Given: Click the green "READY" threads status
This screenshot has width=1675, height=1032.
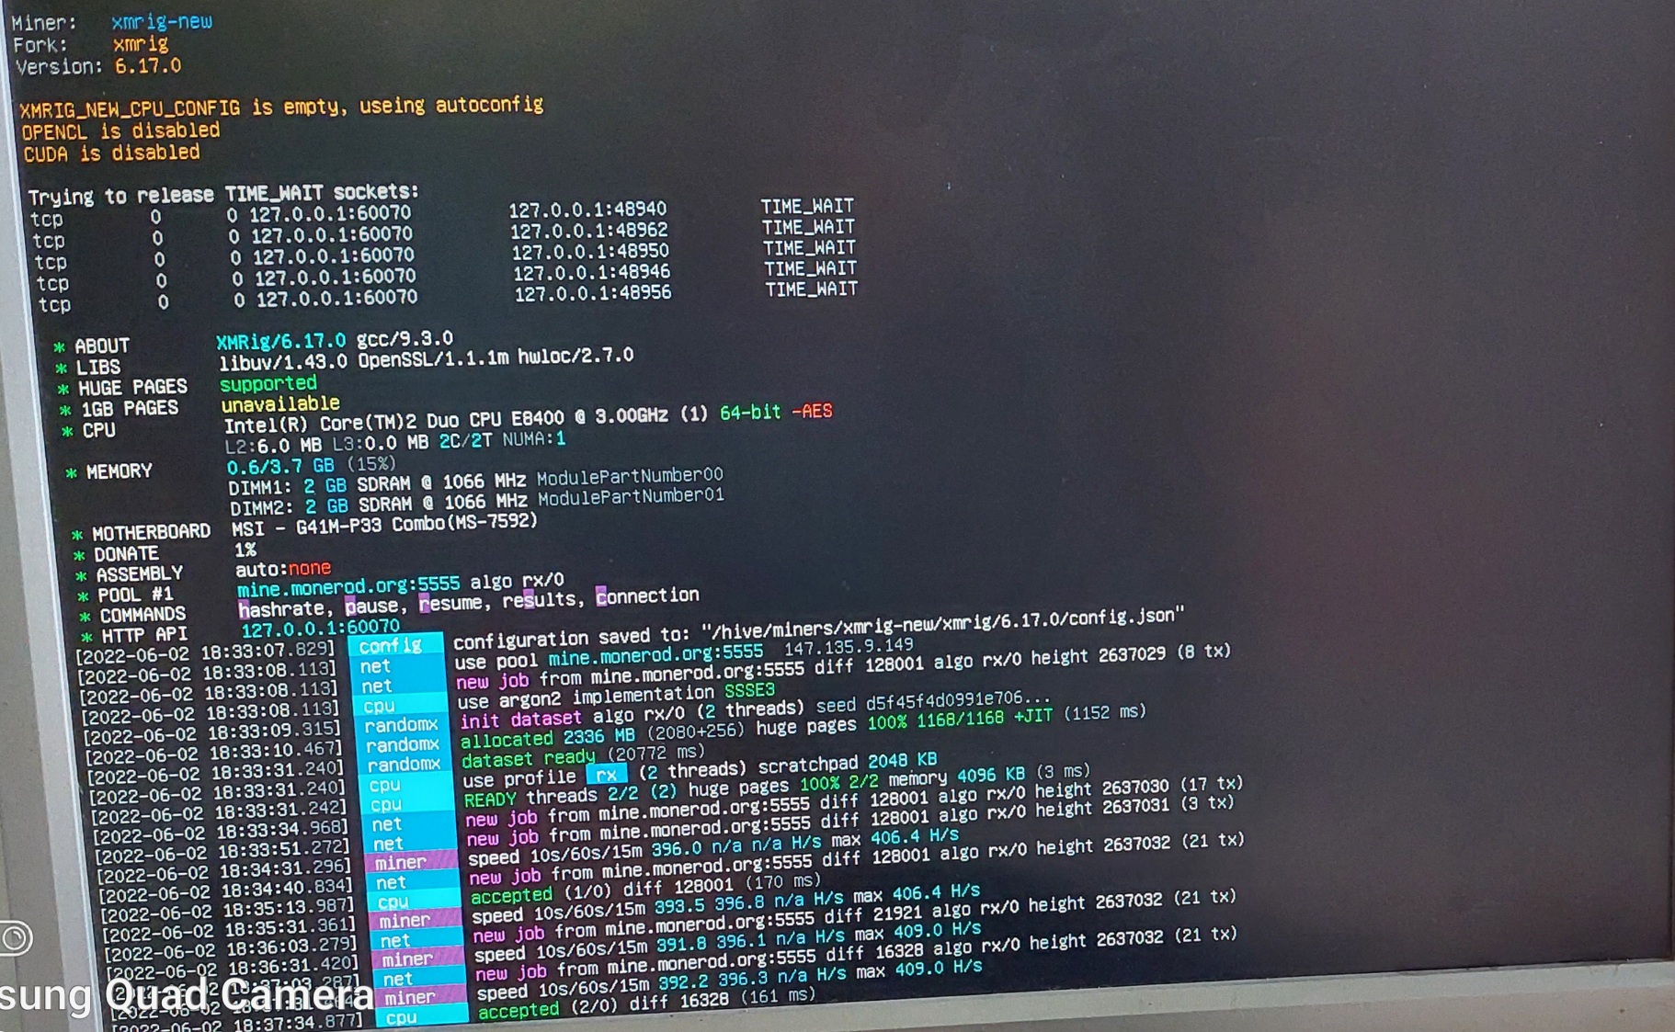Looking at the screenshot, I should [x=490, y=800].
